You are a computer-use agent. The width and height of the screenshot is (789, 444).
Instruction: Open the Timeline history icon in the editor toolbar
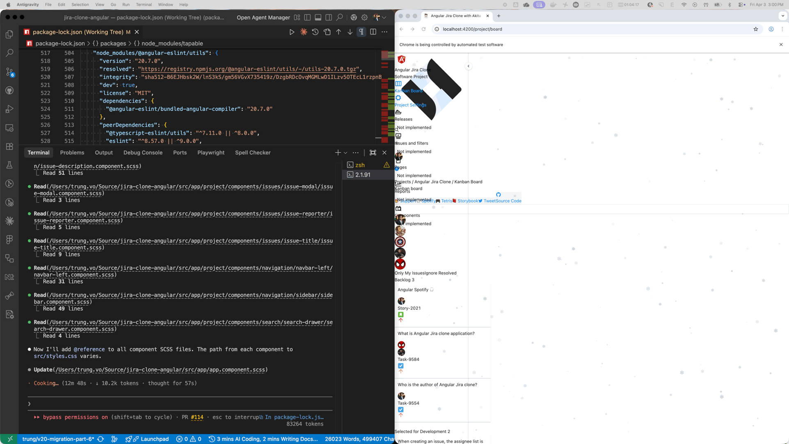(x=315, y=32)
